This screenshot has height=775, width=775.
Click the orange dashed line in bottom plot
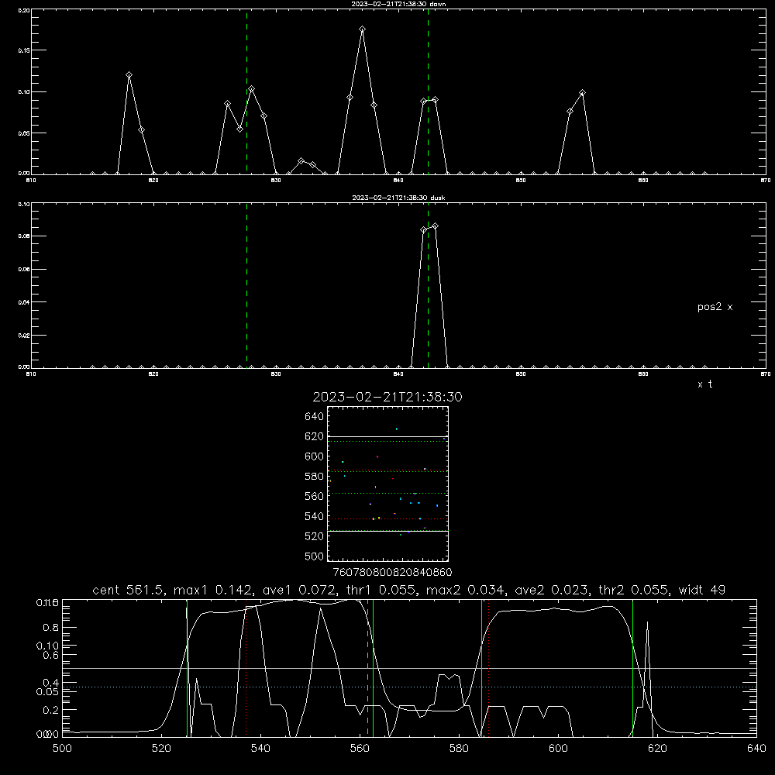coord(367,668)
